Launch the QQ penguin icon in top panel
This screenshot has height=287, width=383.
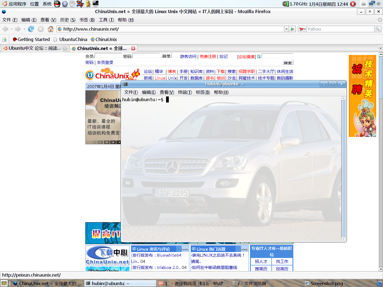[57, 4]
